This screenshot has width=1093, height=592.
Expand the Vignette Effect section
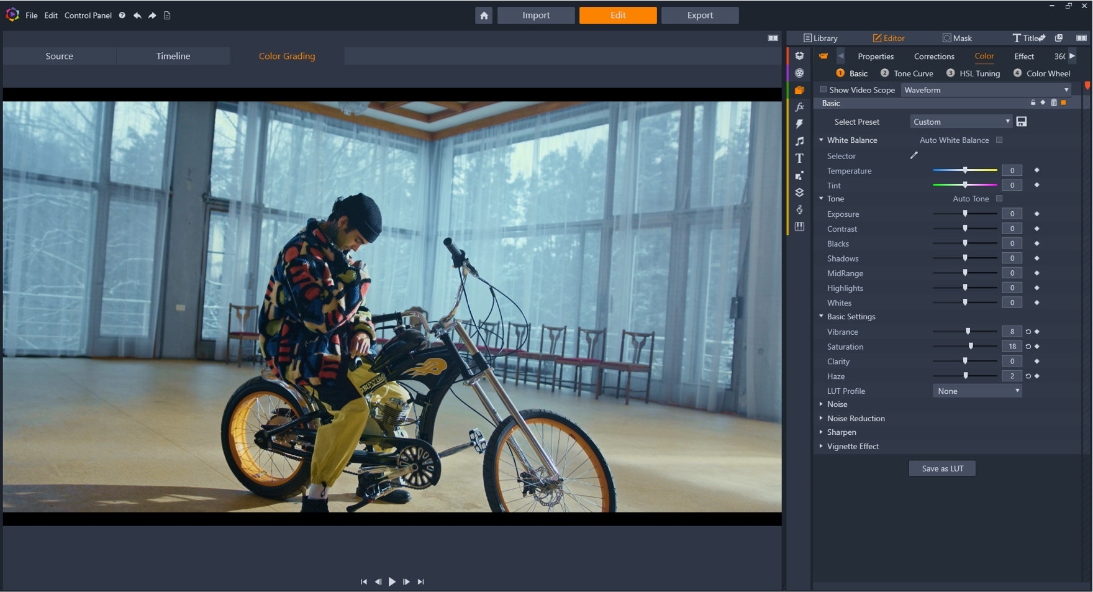coord(852,446)
